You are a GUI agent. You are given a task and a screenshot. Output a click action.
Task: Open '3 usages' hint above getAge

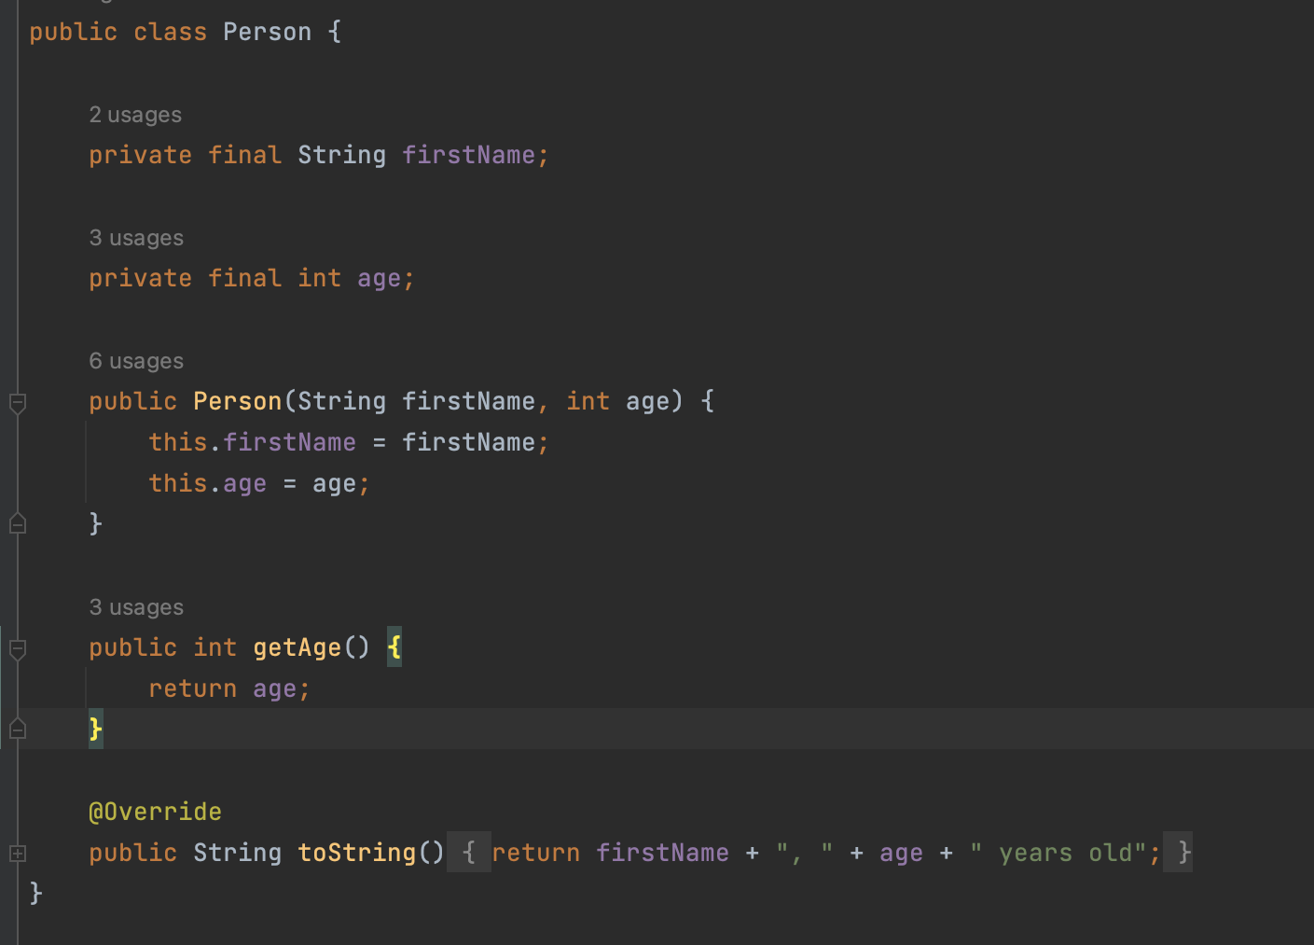[x=136, y=607]
